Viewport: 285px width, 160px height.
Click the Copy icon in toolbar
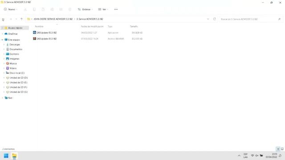[34, 9]
